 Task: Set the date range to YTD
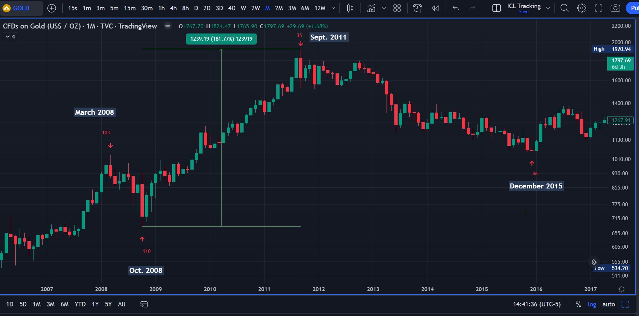(80, 304)
